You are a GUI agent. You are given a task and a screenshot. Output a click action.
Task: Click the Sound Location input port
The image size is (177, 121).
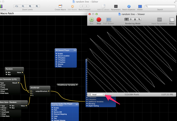(56, 56)
